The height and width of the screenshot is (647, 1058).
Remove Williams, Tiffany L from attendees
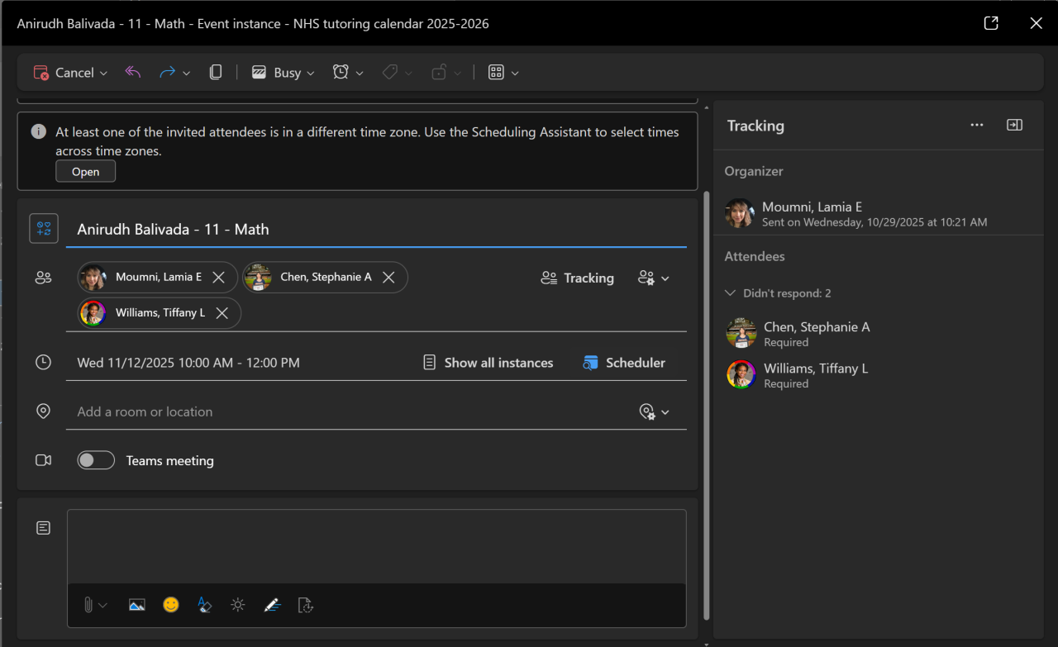[222, 313]
